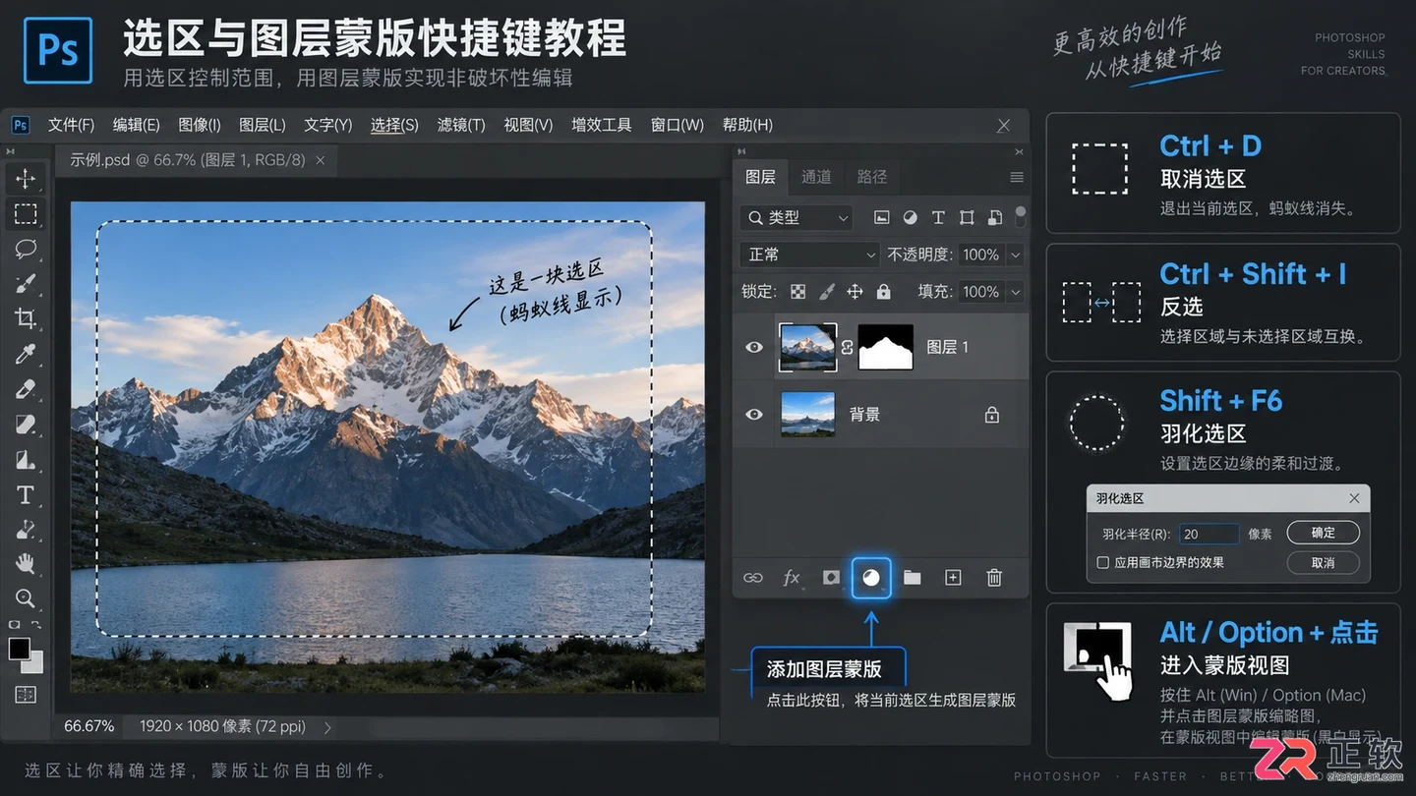The width and height of the screenshot is (1416, 796).
Task: Select the Move tool
Action: click(x=26, y=178)
